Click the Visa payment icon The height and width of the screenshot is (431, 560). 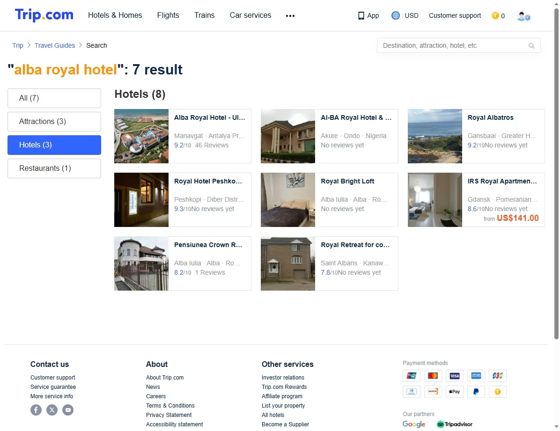(455, 376)
